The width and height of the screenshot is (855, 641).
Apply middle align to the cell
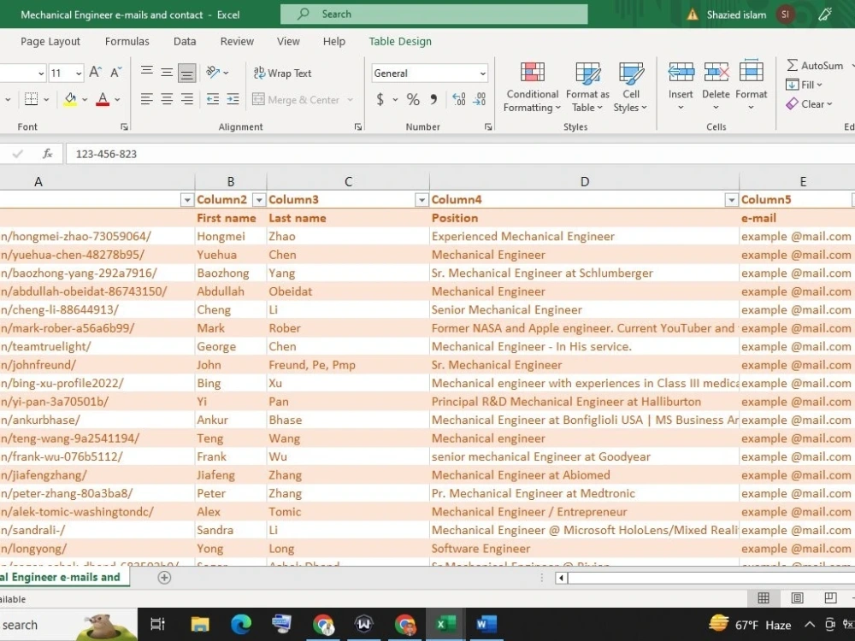click(x=167, y=72)
